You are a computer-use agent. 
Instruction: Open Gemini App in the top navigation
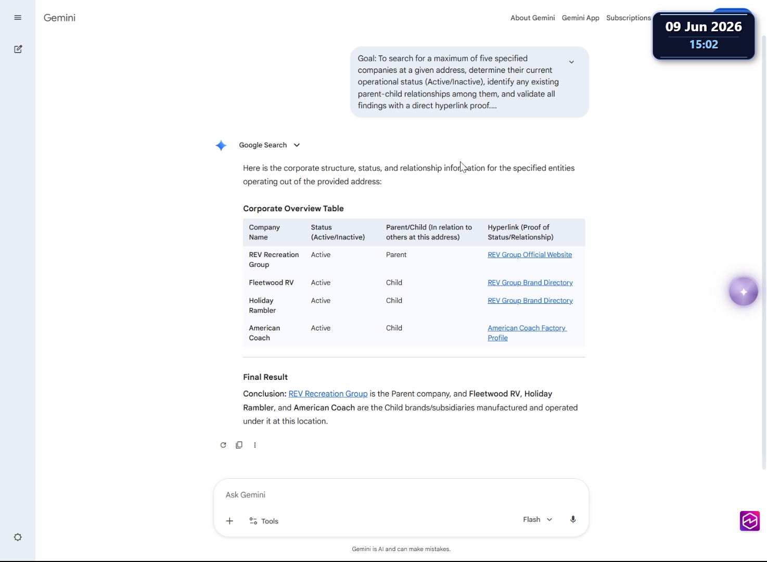[580, 18]
